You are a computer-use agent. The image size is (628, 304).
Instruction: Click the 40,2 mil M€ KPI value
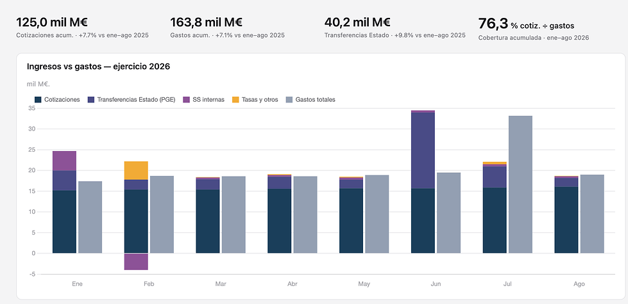(x=357, y=22)
